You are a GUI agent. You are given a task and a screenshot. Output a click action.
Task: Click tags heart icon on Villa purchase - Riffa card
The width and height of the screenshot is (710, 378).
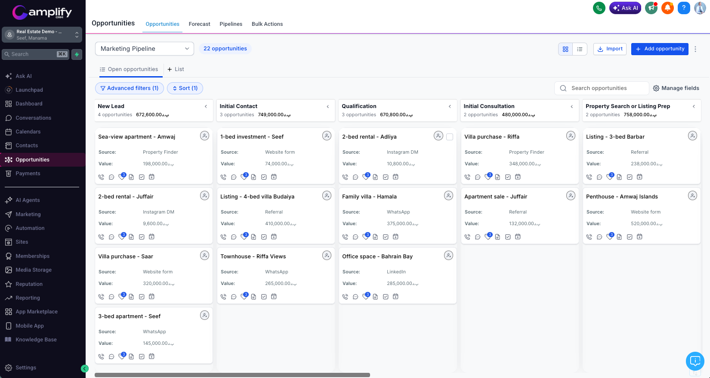coord(488,177)
